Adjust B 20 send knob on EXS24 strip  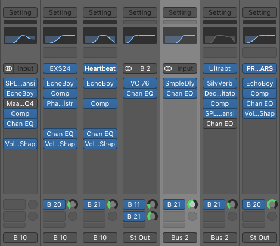coord(73,204)
